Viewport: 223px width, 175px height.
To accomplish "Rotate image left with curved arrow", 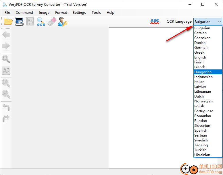I will [x=6, y=108].
